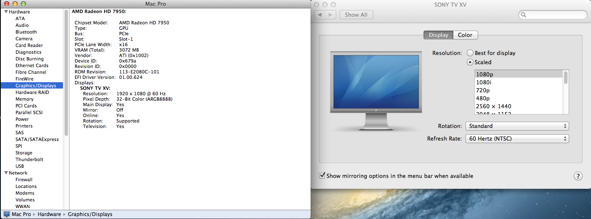
Task: Select Diagnostics in the sidebar
Action: (x=29, y=52)
